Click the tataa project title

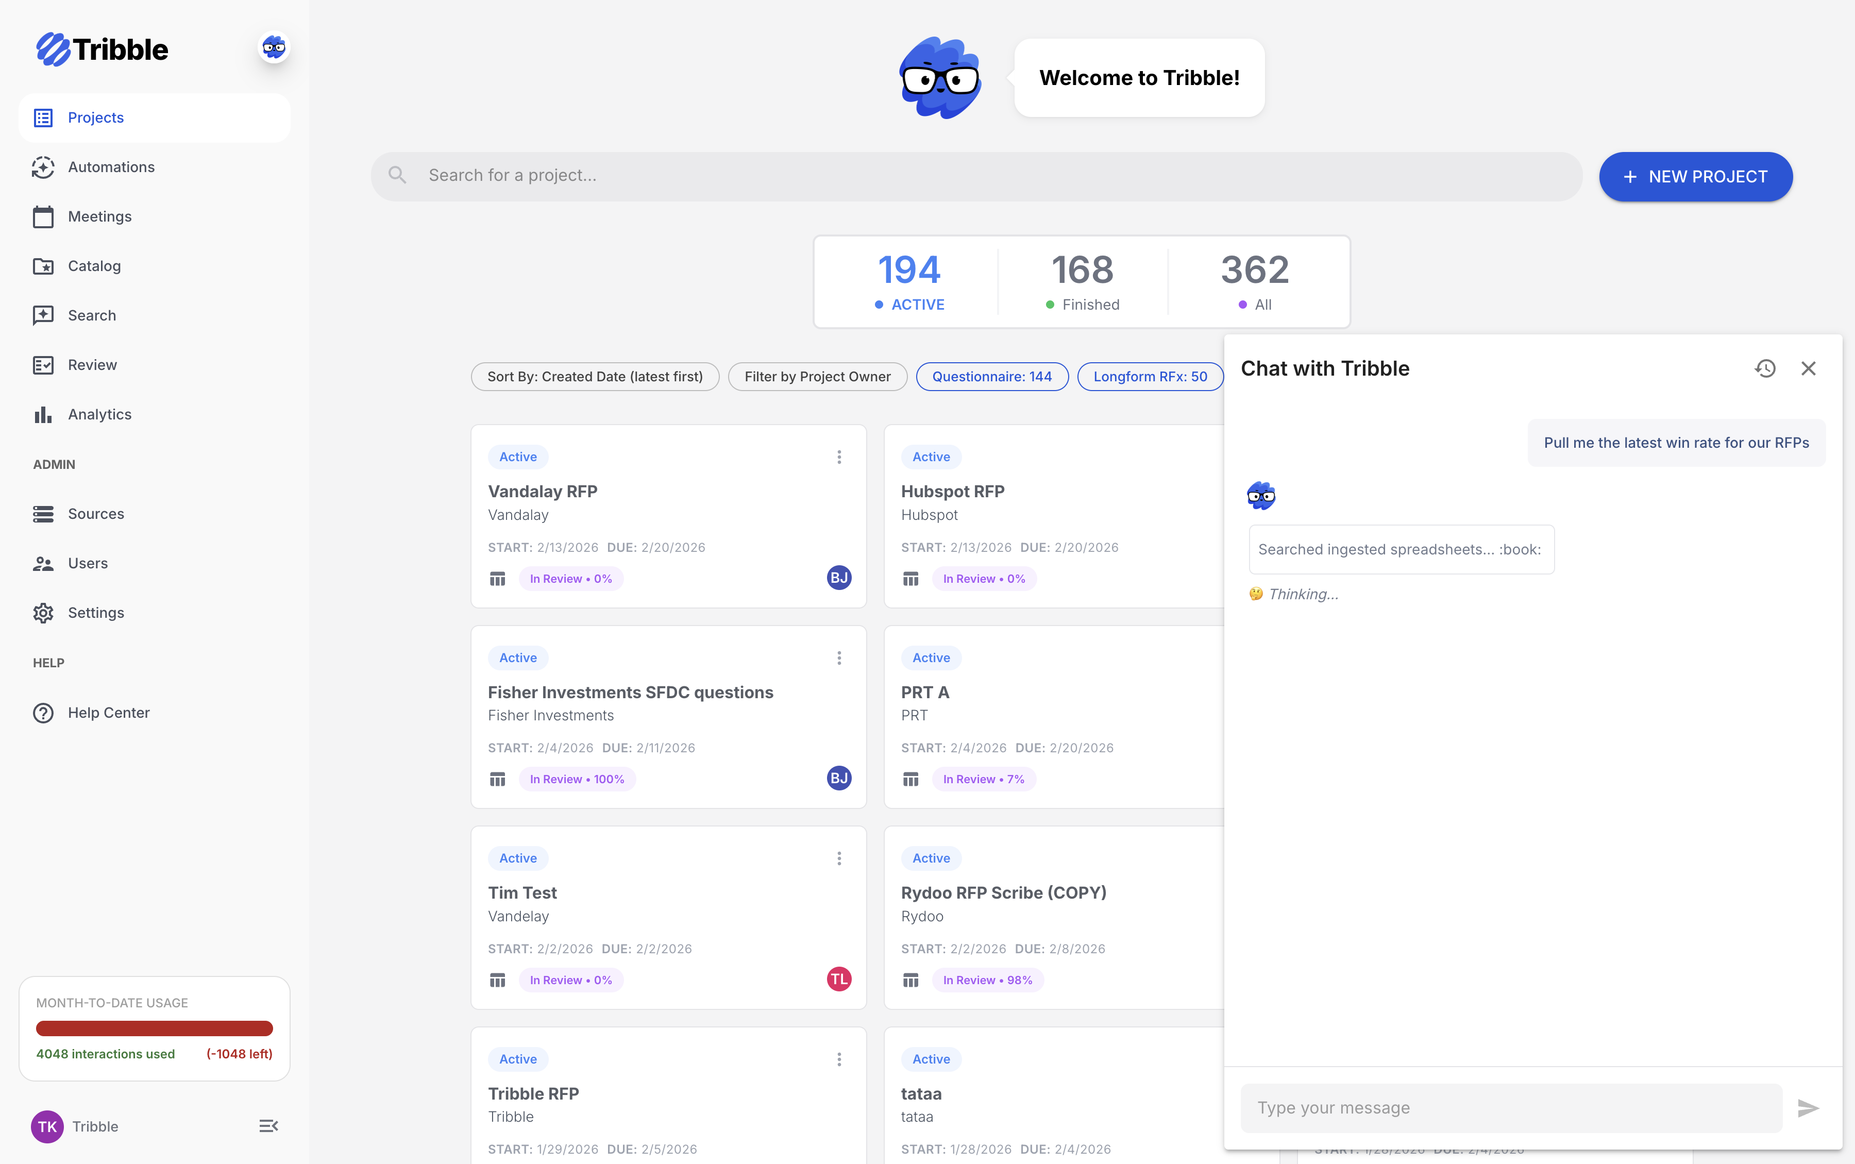coord(921,1094)
